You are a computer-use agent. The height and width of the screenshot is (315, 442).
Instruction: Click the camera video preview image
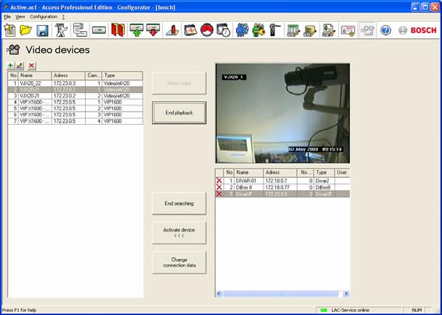(283, 113)
